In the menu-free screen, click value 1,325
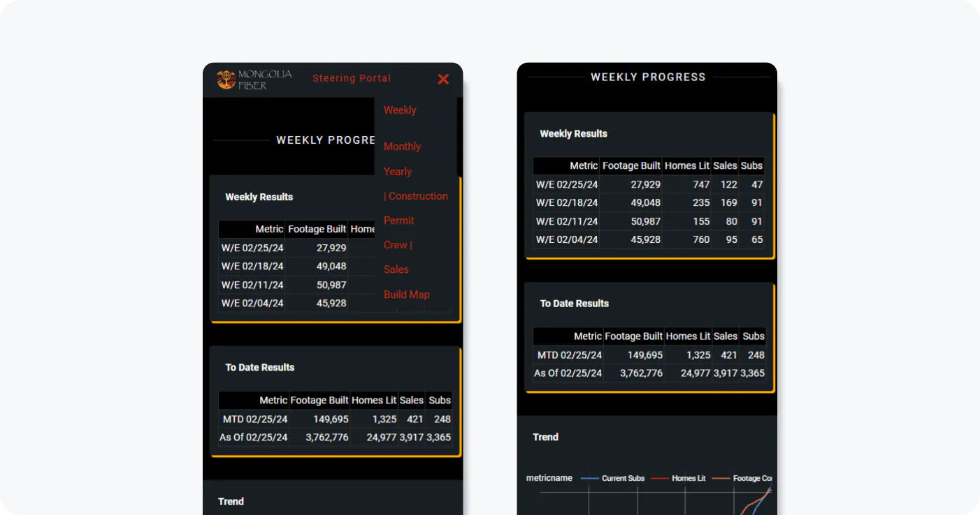Viewport: 980px width, 515px height. pyautogui.click(x=698, y=355)
